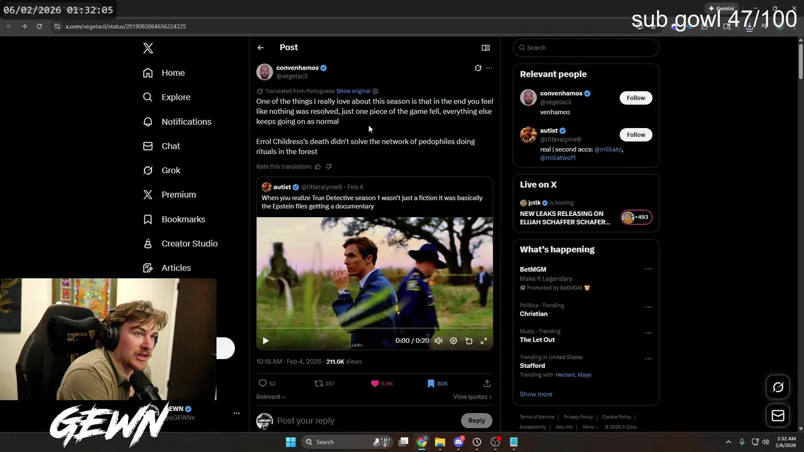804x452 pixels.
Task: Open video settings gear
Action: coord(454,341)
